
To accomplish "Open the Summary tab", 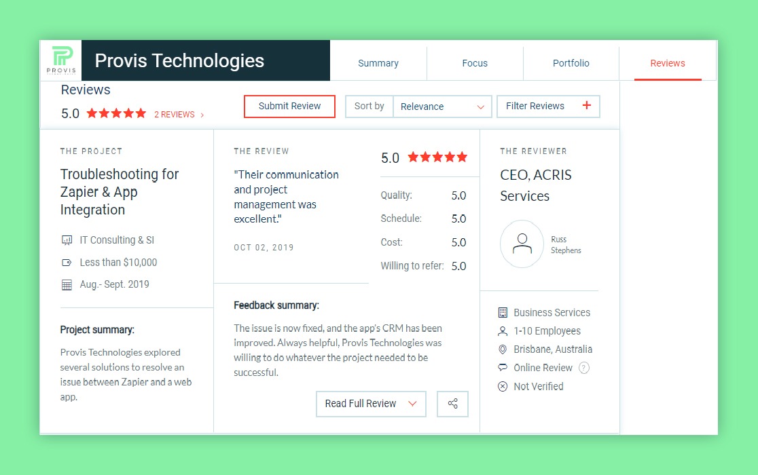I will (x=378, y=62).
